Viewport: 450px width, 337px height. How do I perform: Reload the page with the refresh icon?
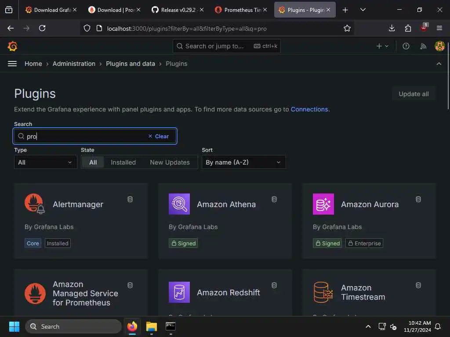[42, 28]
